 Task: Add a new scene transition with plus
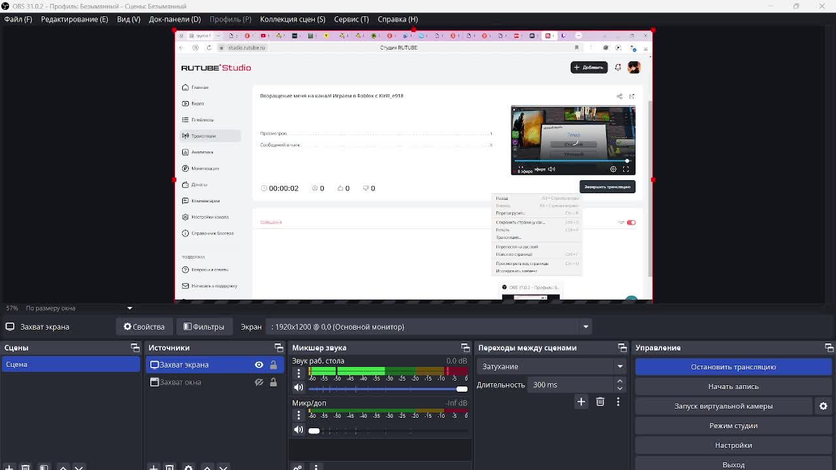[581, 402]
